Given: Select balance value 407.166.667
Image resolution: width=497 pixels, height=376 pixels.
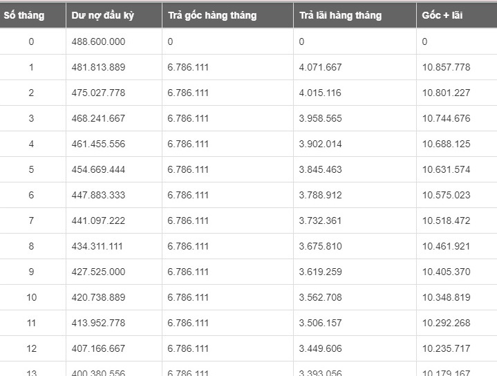Looking at the screenshot, I should coord(98,348).
